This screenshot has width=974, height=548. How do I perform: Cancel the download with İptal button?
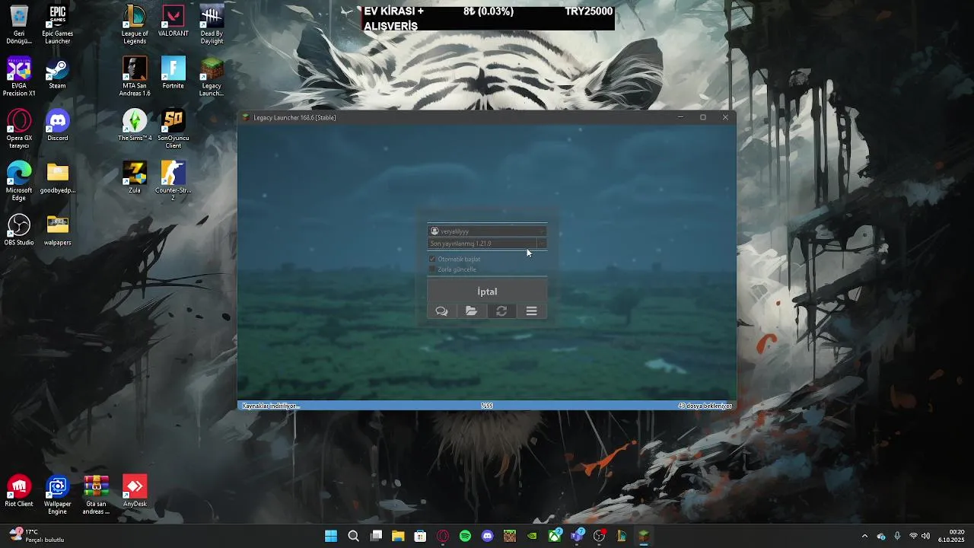487,292
